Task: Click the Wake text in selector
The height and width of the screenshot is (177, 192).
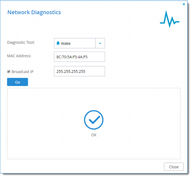Action: click(x=66, y=44)
